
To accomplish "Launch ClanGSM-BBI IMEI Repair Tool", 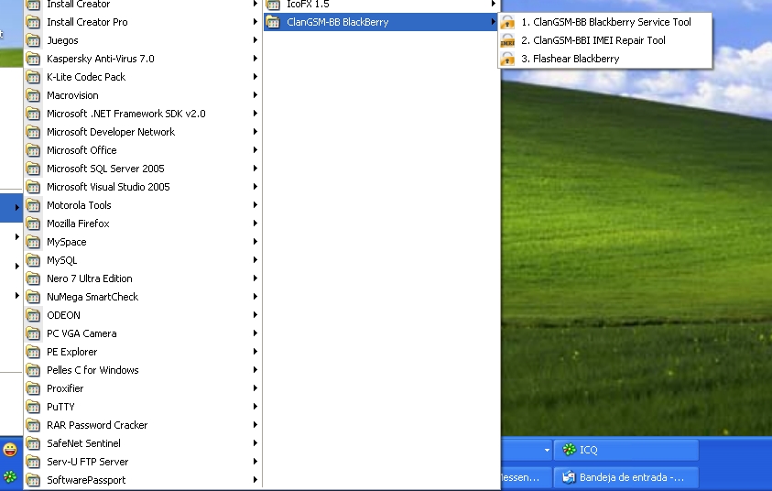I will (605, 40).
